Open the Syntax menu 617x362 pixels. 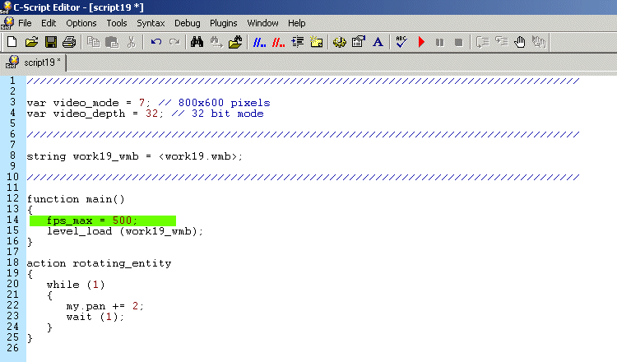point(150,23)
